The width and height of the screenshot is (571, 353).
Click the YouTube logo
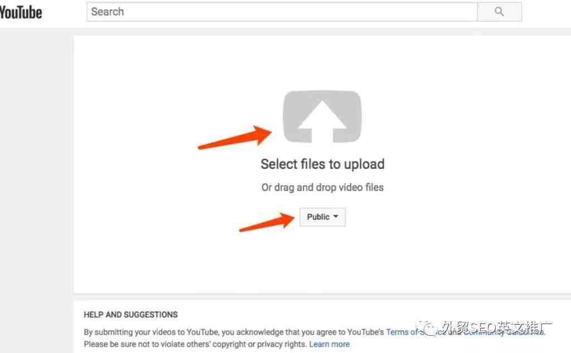21,13
